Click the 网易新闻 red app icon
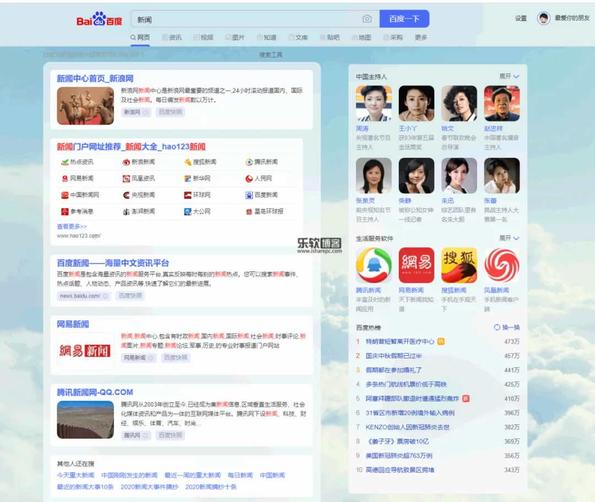595x502 pixels. point(416,265)
